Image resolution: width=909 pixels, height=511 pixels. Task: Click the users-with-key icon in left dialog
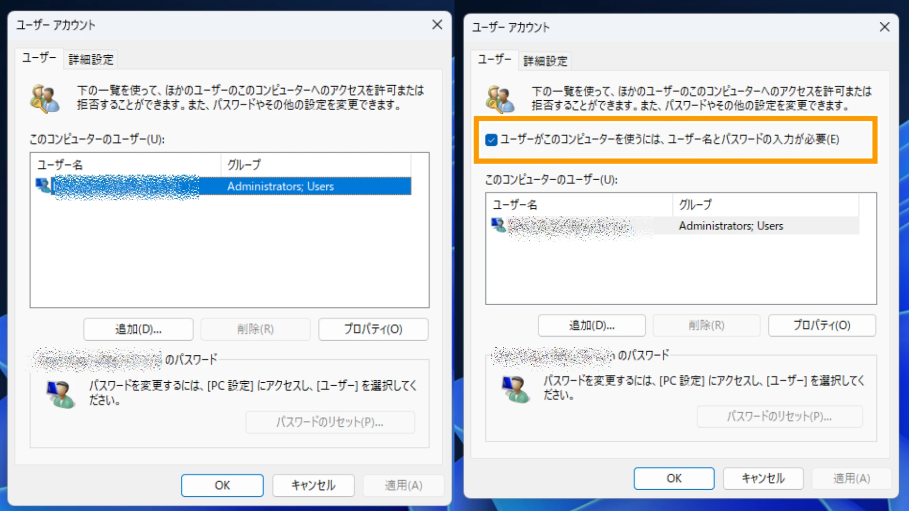(45, 98)
